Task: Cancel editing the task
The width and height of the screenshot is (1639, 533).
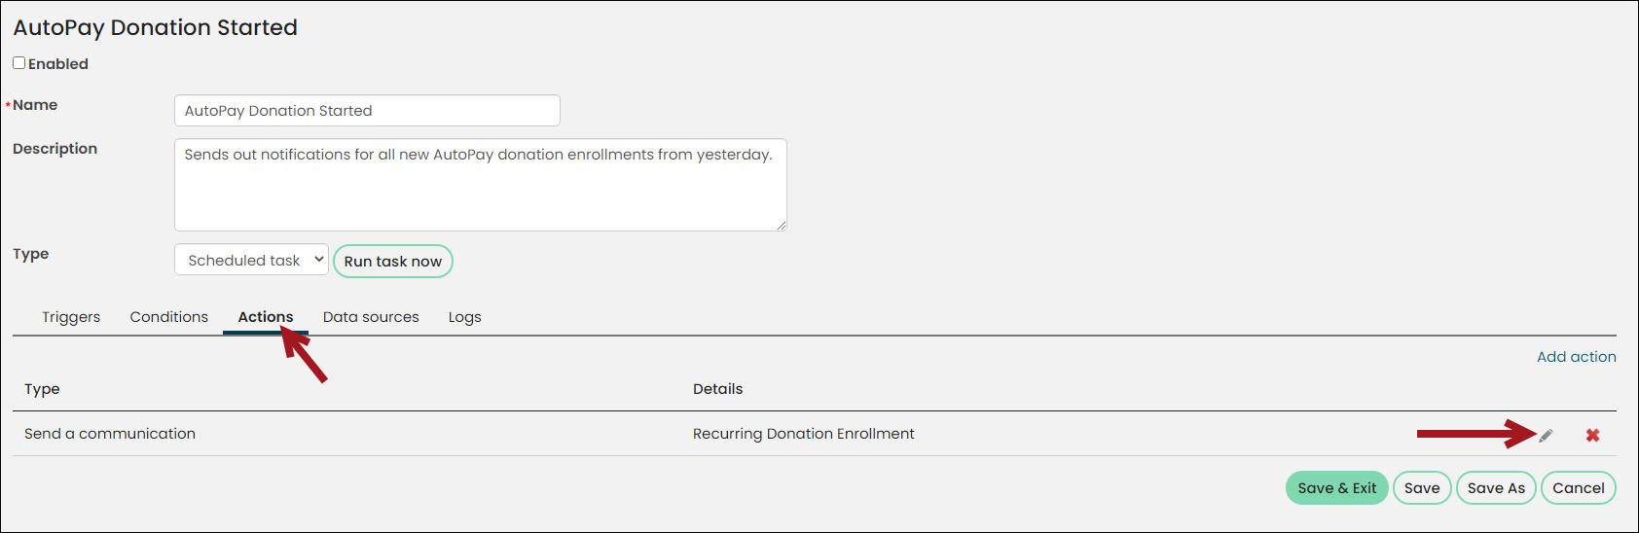Action: (x=1579, y=488)
